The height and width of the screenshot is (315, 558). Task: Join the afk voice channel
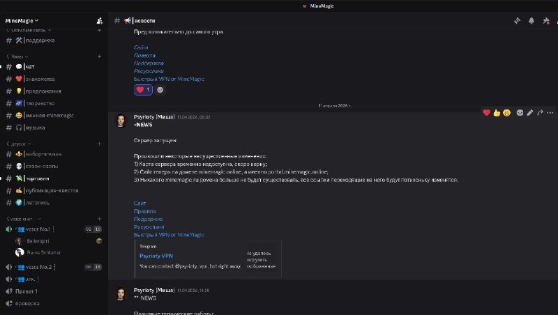coord(54,279)
